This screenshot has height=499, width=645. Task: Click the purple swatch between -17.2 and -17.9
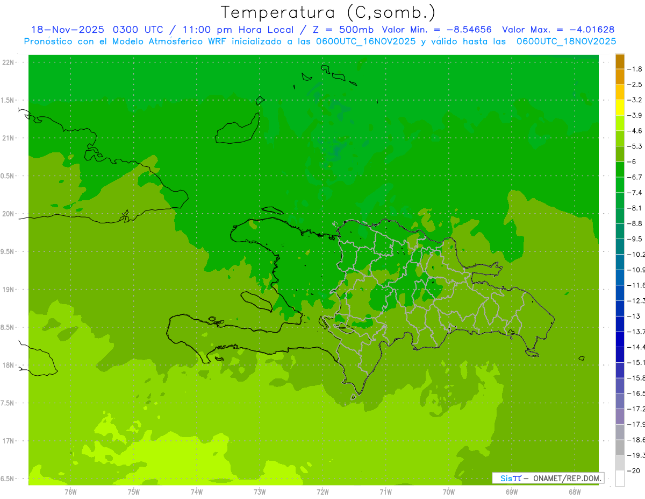click(x=620, y=416)
